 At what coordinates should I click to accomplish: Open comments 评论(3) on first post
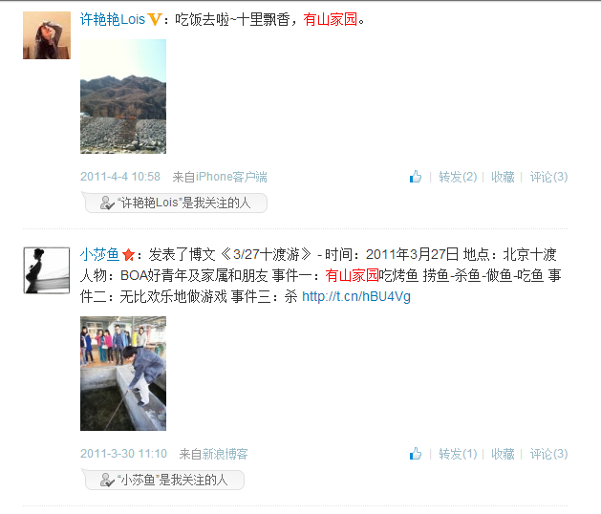pyautogui.click(x=548, y=177)
